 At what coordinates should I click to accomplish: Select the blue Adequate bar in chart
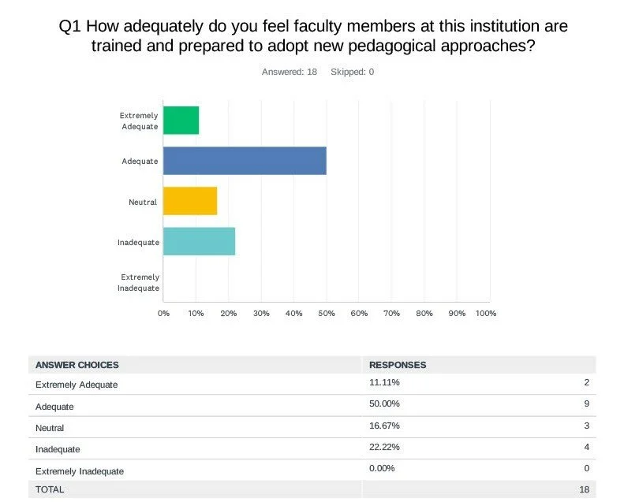pos(245,161)
